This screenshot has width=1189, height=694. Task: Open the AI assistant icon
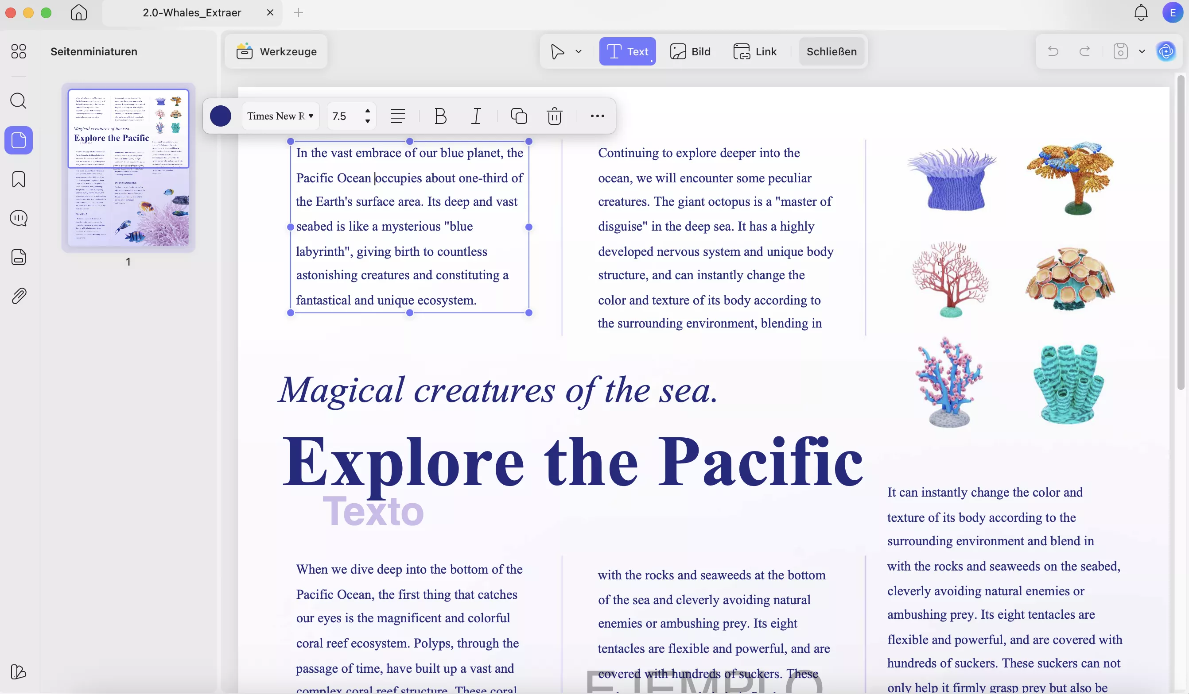(x=1166, y=51)
